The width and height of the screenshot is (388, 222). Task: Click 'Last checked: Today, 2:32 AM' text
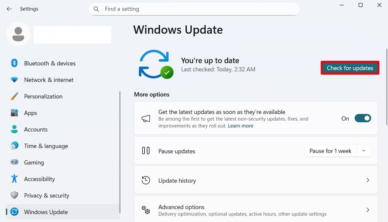pos(218,69)
